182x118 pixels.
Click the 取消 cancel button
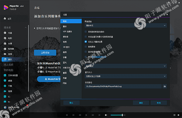[x=159, y=103]
